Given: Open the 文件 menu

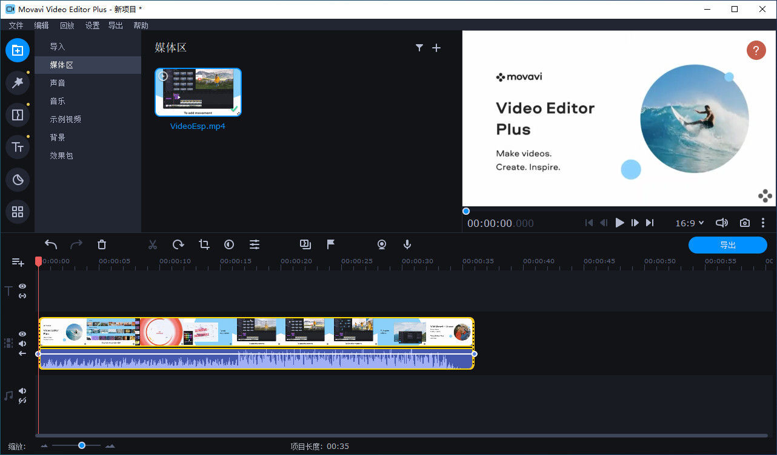Looking at the screenshot, I should pos(16,25).
